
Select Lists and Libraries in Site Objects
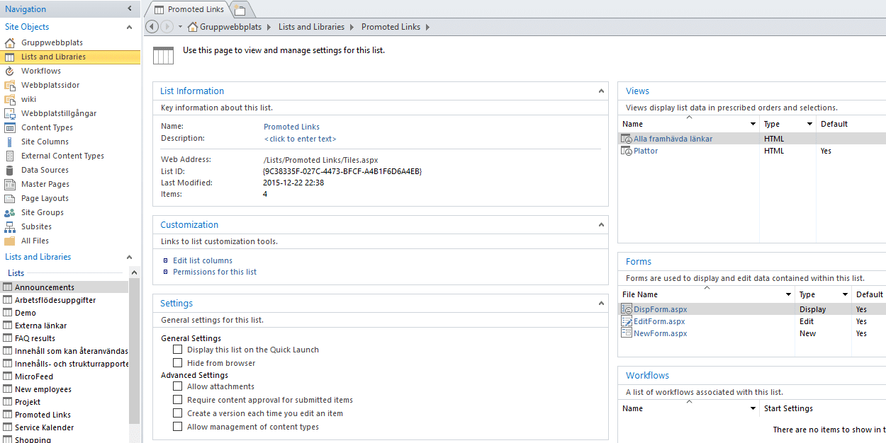[x=53, y=57]
